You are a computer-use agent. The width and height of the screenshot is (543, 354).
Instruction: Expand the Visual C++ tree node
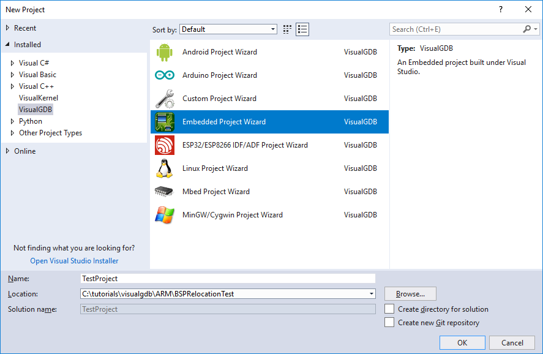point(12,86)
